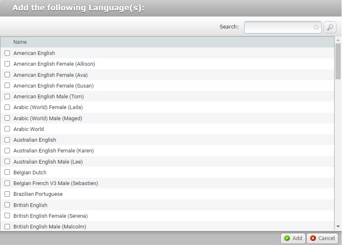Click the green checkmark on the Add button
This screenshot has height=245, width=342.
point(287,238)
